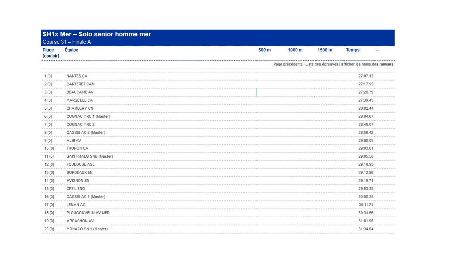Select the CARTERET CAM team name
Screen dimensions: 451x254
(x=80, y=84)
